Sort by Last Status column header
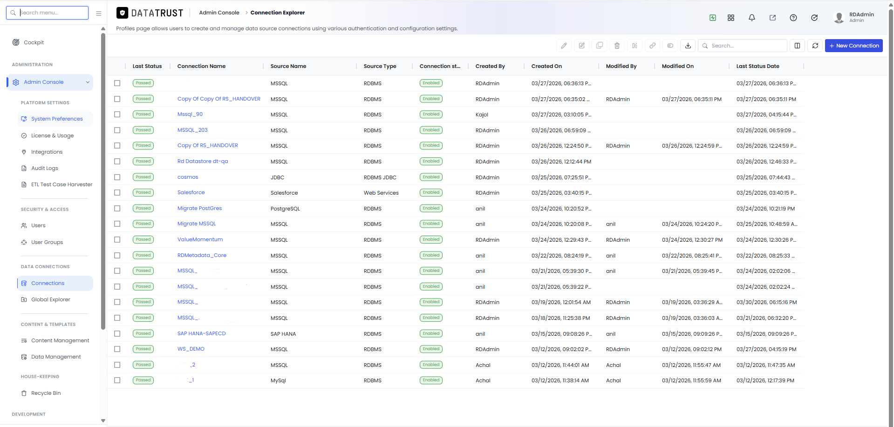894x427 pixels. (147, 66)
